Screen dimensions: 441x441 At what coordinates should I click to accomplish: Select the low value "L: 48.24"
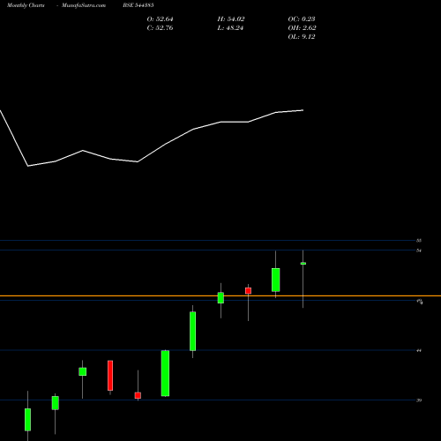pyautogui.click(x=230, y=28)
